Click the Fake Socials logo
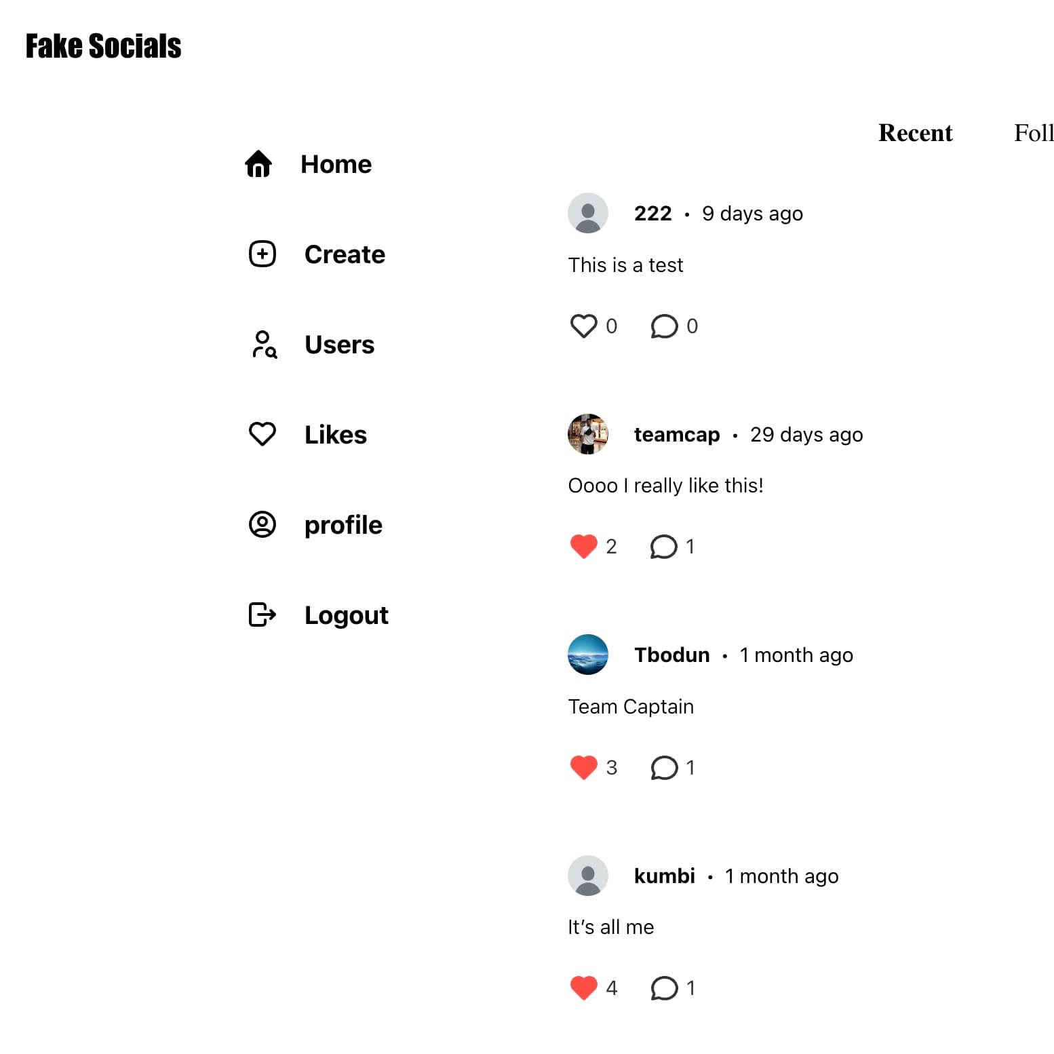This screenshot has height=1054, width=1054. [103, 46]
